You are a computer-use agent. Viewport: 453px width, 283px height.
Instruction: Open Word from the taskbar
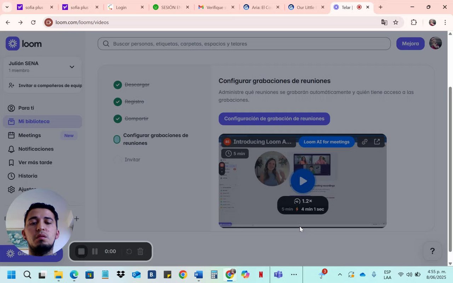coord(198,275)
